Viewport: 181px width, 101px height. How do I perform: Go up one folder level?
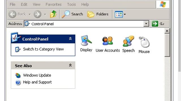(x=53, y=14)
